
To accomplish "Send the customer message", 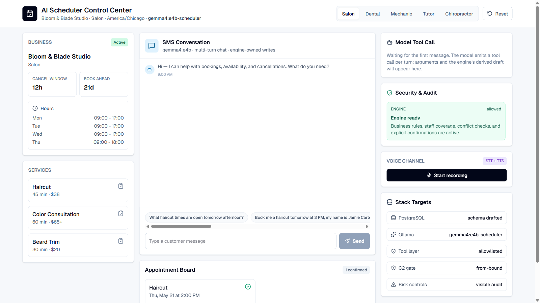I will coord(354,241).
